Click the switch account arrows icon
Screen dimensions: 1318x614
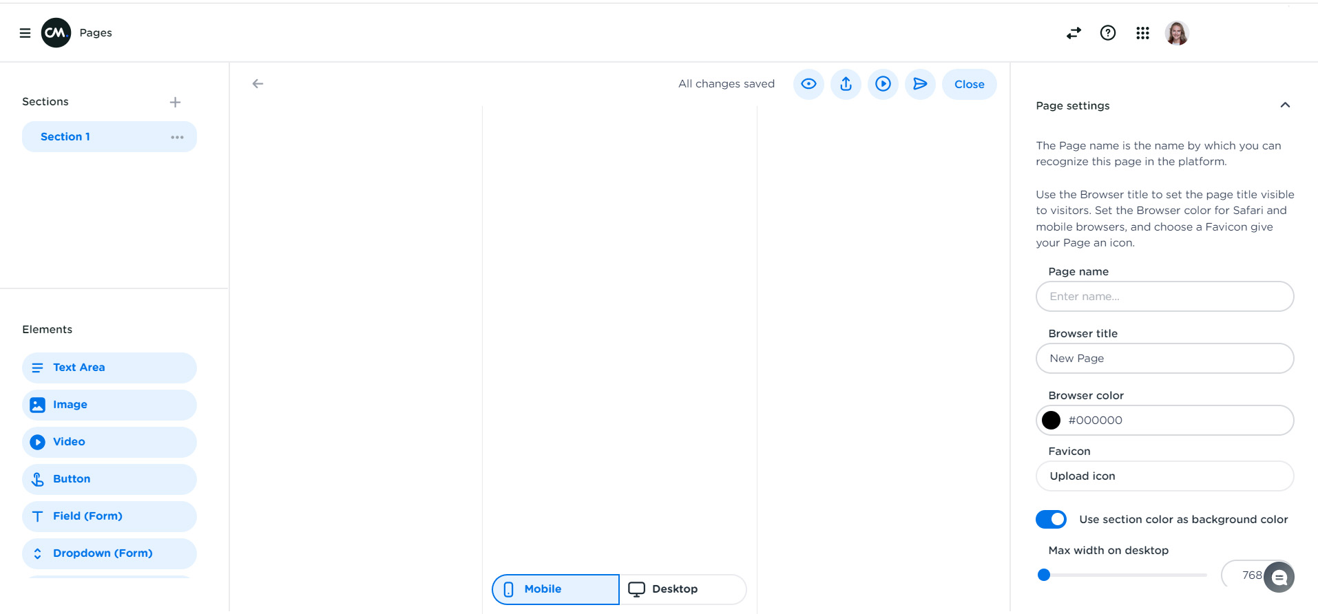[1074, 33]
